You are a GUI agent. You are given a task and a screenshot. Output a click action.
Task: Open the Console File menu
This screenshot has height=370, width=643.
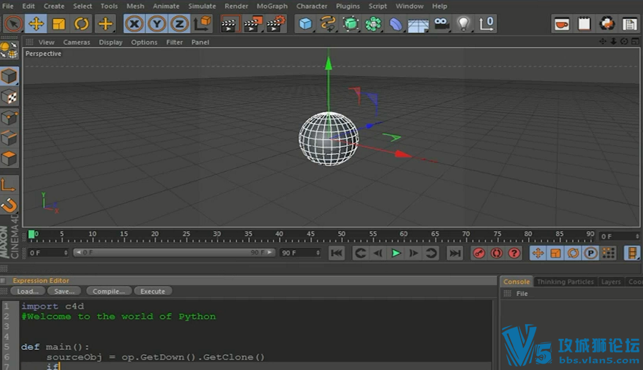click(522, 294)
